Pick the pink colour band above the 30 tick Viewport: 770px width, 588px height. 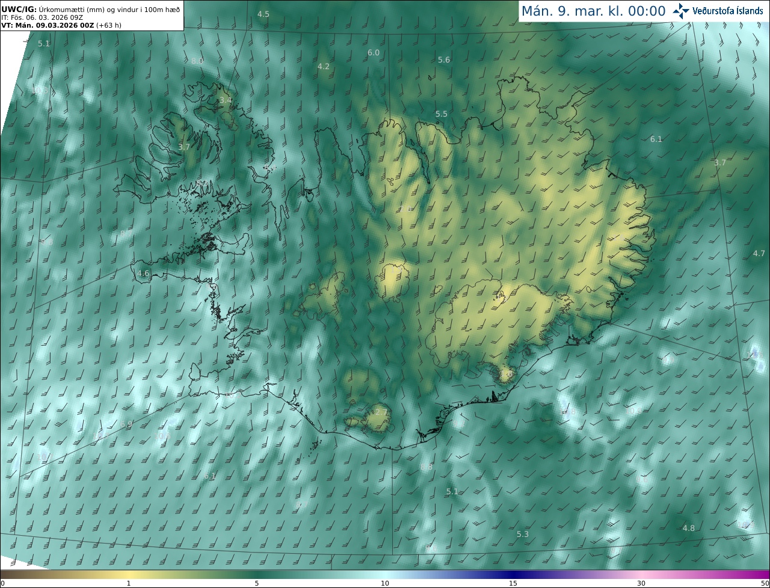click(x=641, y=574)
